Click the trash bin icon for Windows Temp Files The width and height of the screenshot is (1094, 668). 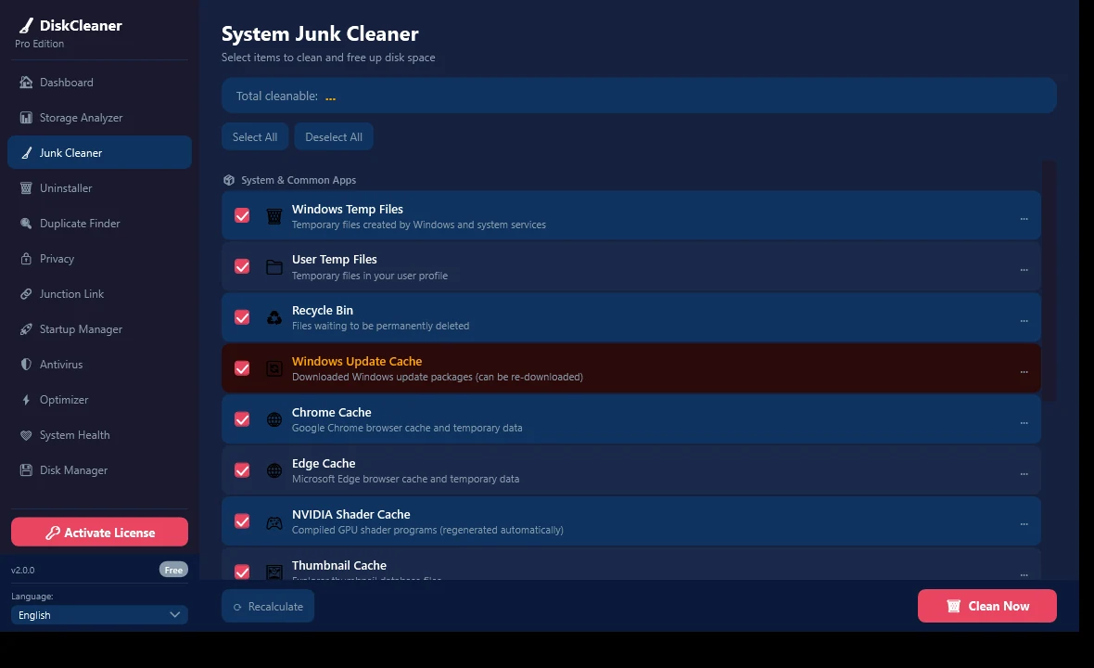(x=274, y=216)
